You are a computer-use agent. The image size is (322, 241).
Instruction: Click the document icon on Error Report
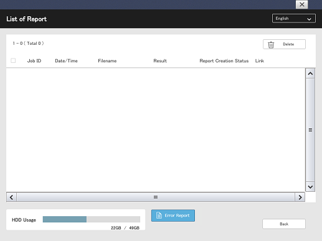[159, 215]
